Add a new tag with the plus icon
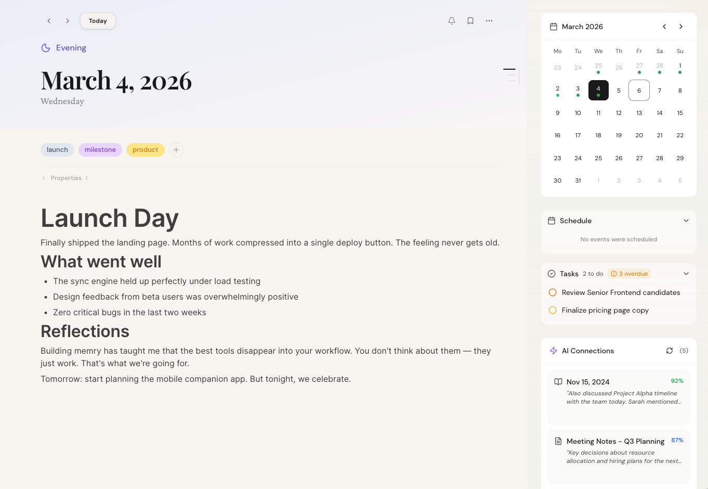Screen dimensions: 708x489 pyautogui.click(x=176, y=150)
